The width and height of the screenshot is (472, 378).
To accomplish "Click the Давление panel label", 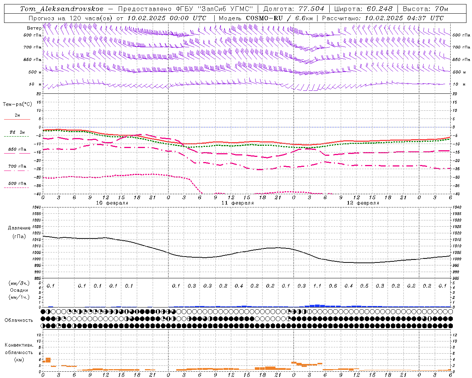I will (19, 228).
